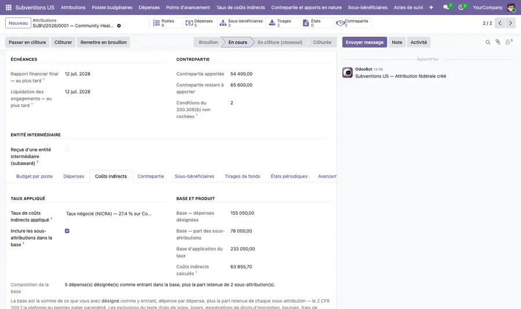This screenshot has width=521, height=309.
Task: Open the gear actions menu for record
Action: click(119, 25)
